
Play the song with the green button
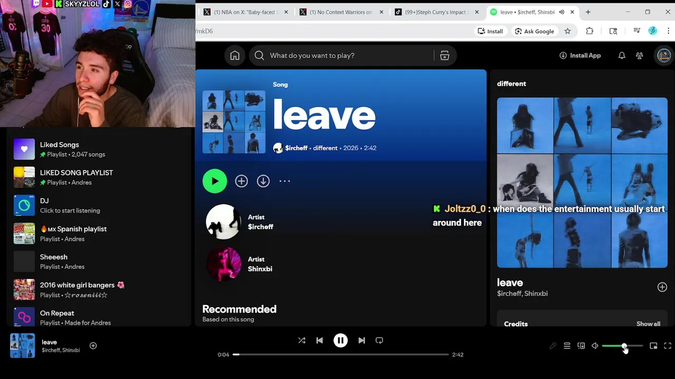tap(215, 181)
